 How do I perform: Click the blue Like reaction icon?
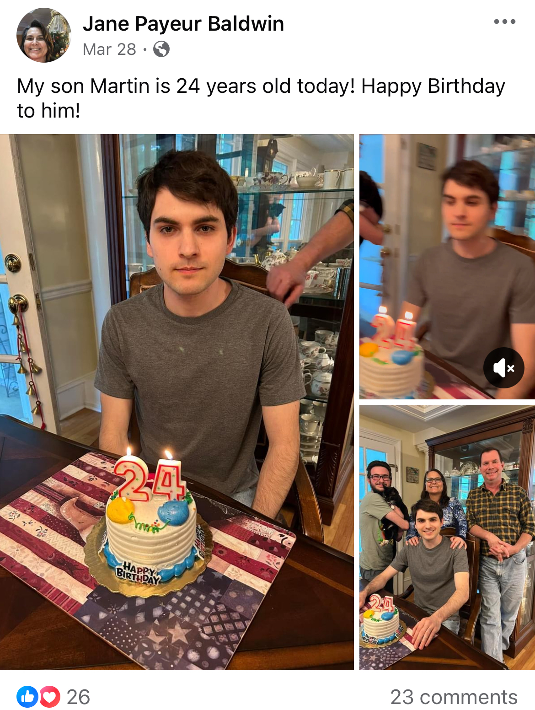27,697
